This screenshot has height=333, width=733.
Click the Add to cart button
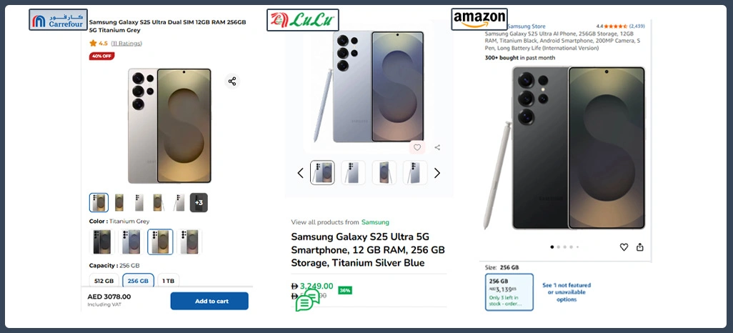click(x=209, y=301)
